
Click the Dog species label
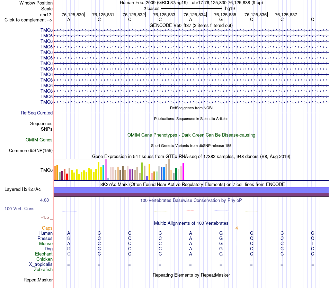coord(48,249)
